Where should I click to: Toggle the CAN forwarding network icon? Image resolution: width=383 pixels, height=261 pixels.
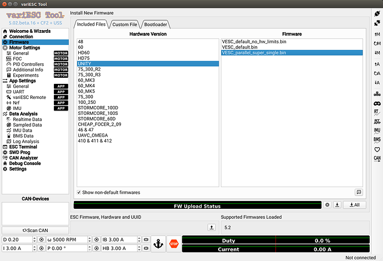(x=377, y=94)
